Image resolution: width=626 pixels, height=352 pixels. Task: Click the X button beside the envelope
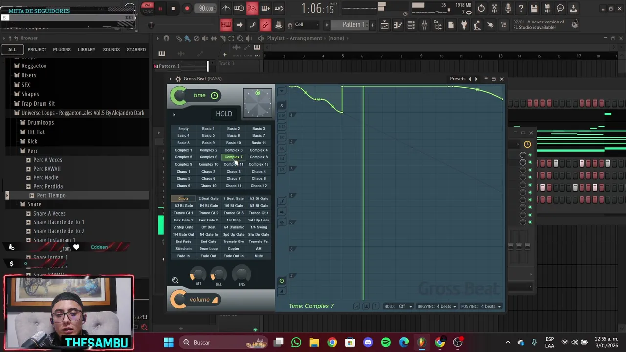(x=281, y=105)
